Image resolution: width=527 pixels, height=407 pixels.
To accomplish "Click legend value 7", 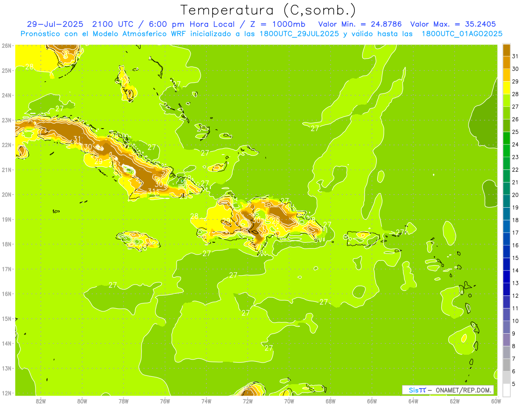I will (x=514, y=359).
